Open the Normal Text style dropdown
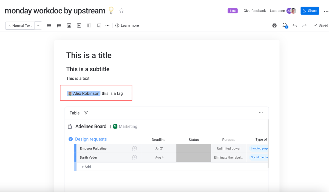This screenshot has height=192, width=329. pos(38,25)
